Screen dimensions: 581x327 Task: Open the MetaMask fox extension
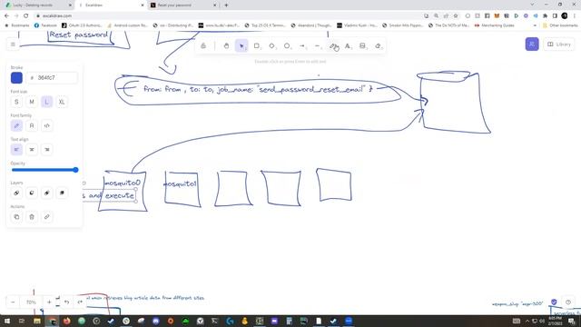coord(497,16)
